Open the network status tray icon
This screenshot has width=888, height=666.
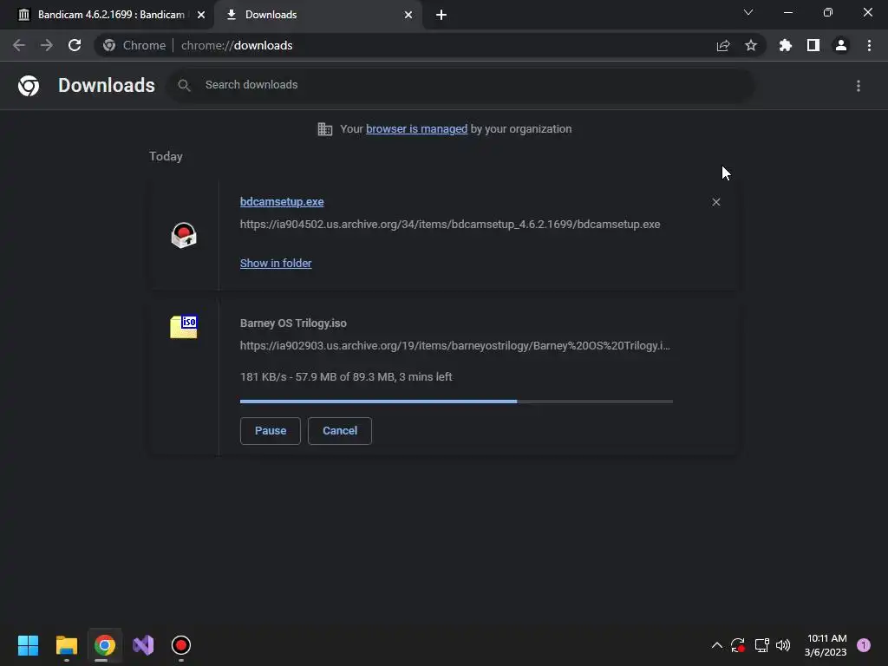(761, 645)
